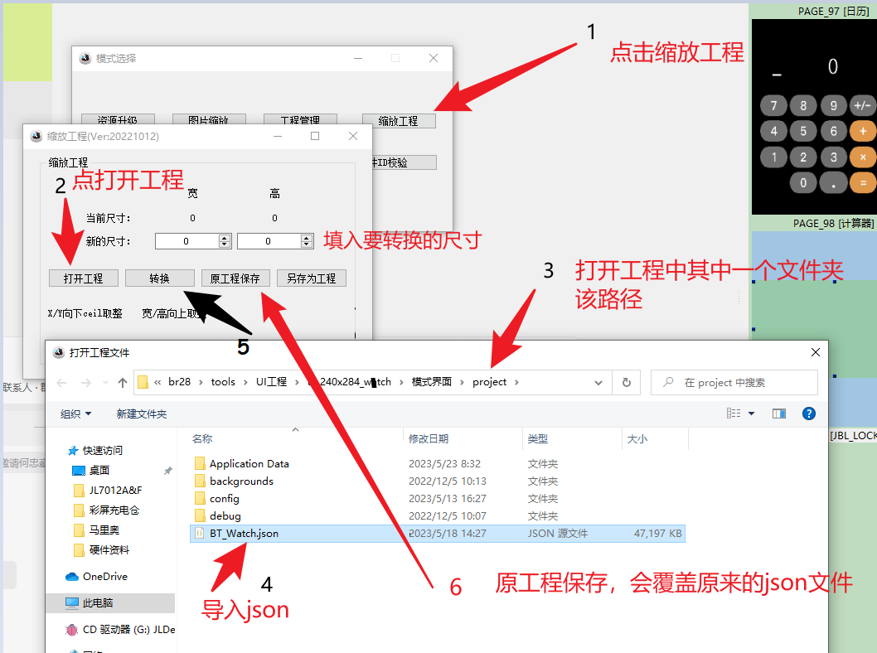Expand the view options arrow next to the layout icon

(751, 414)
